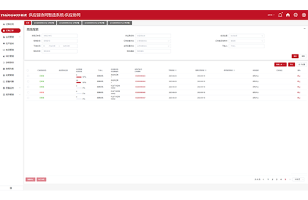Tick the select-all checkbox in the table header
The width and height of the screenshot is (308, 200).
[28, 71]
